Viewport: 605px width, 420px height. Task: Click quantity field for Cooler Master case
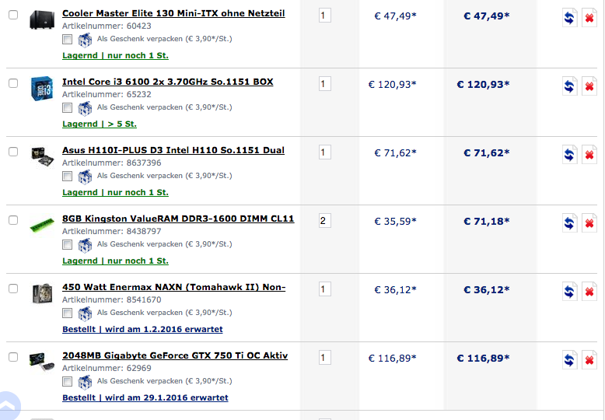click(x=325, y=16)
